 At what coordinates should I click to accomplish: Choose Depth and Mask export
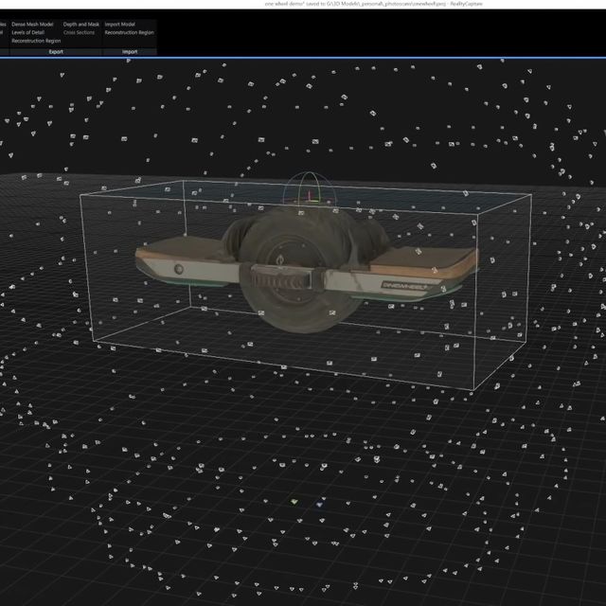pos(81,24)
